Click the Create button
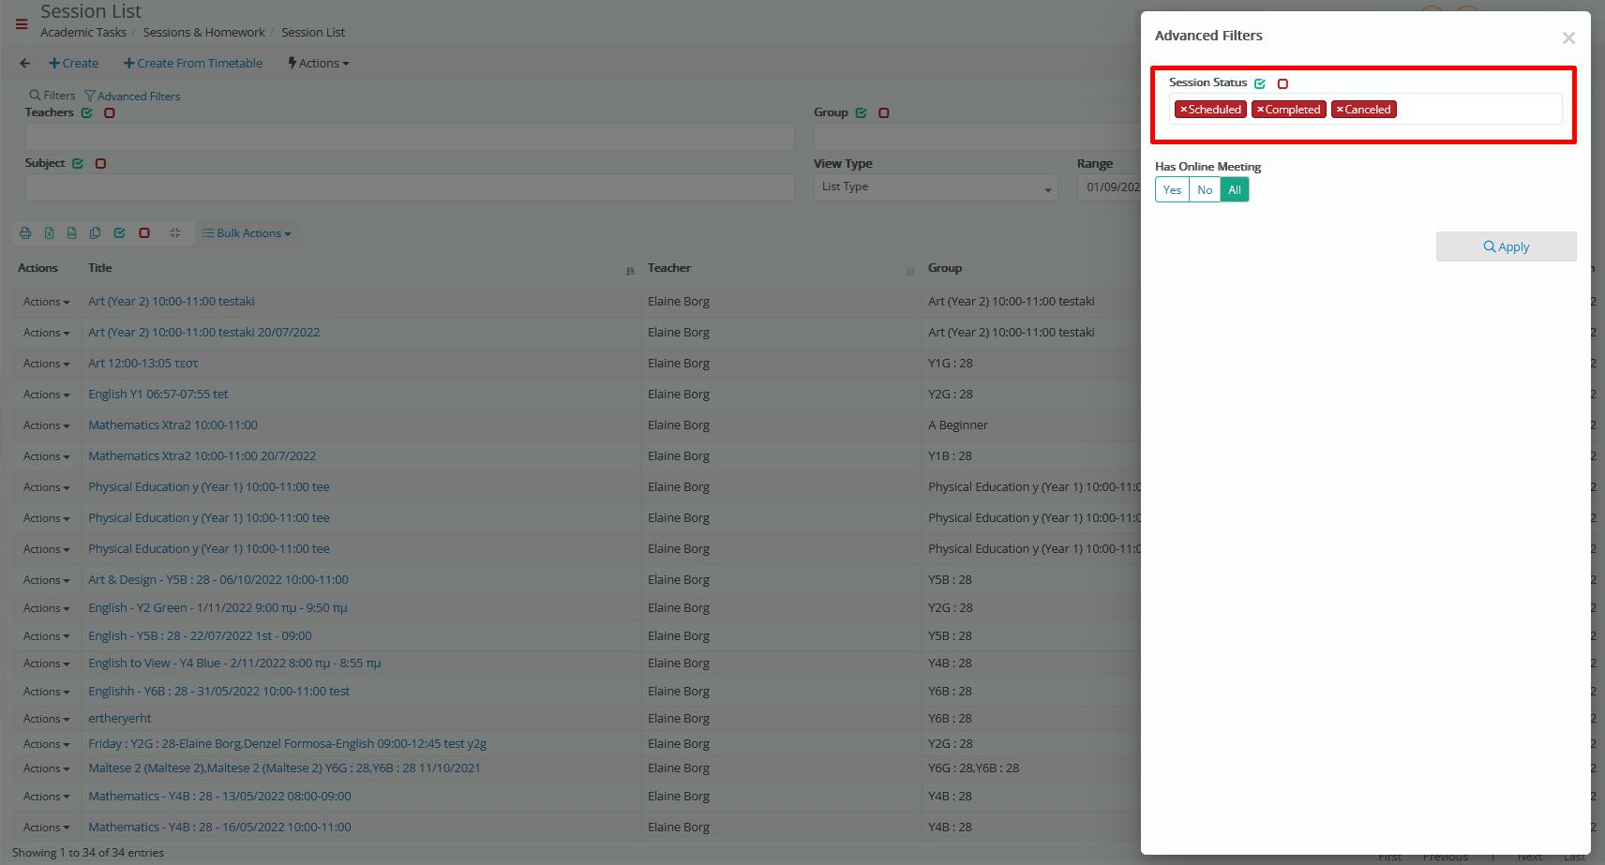 click(73, 64)
